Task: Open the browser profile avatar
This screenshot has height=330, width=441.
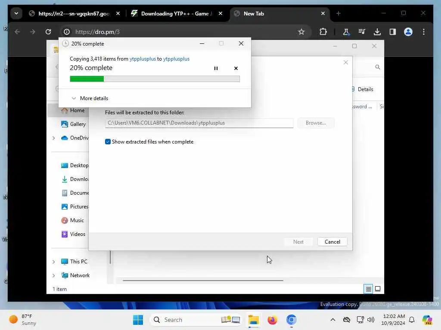Action: (x=408, y=32)
